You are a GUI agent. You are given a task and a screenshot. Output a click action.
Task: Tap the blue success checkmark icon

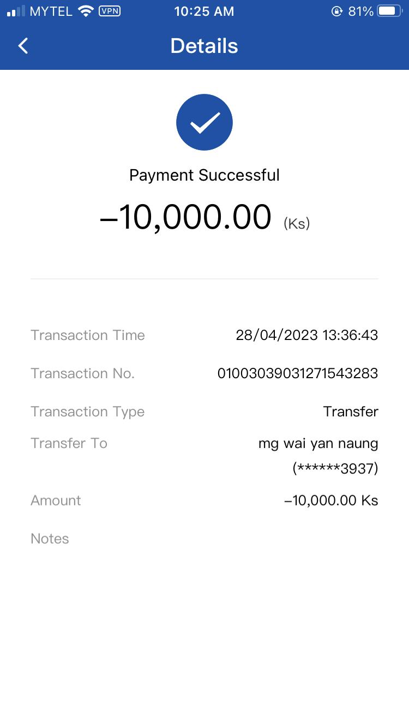204,122
